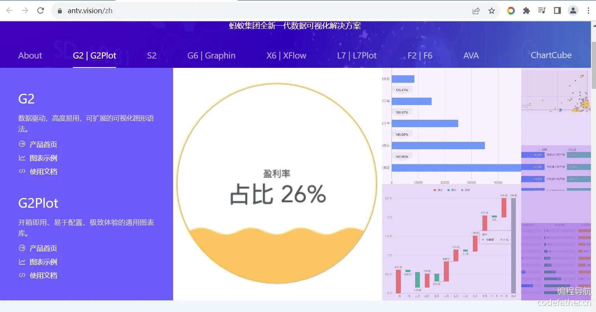Open the Chrome profile avatar
Image resolution: width=596 pixels, height=312 pixels.
pos(573,10)
